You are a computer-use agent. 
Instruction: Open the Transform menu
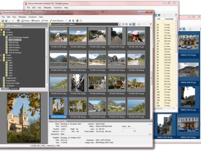pyautogui.click(x=32, y=17)
